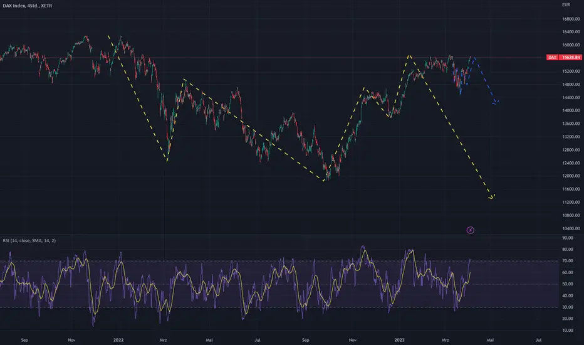Click the RSI 90.00 scale label
This screenshot has height=345, width=584.
pyautogui.click(x=568, y=238)
